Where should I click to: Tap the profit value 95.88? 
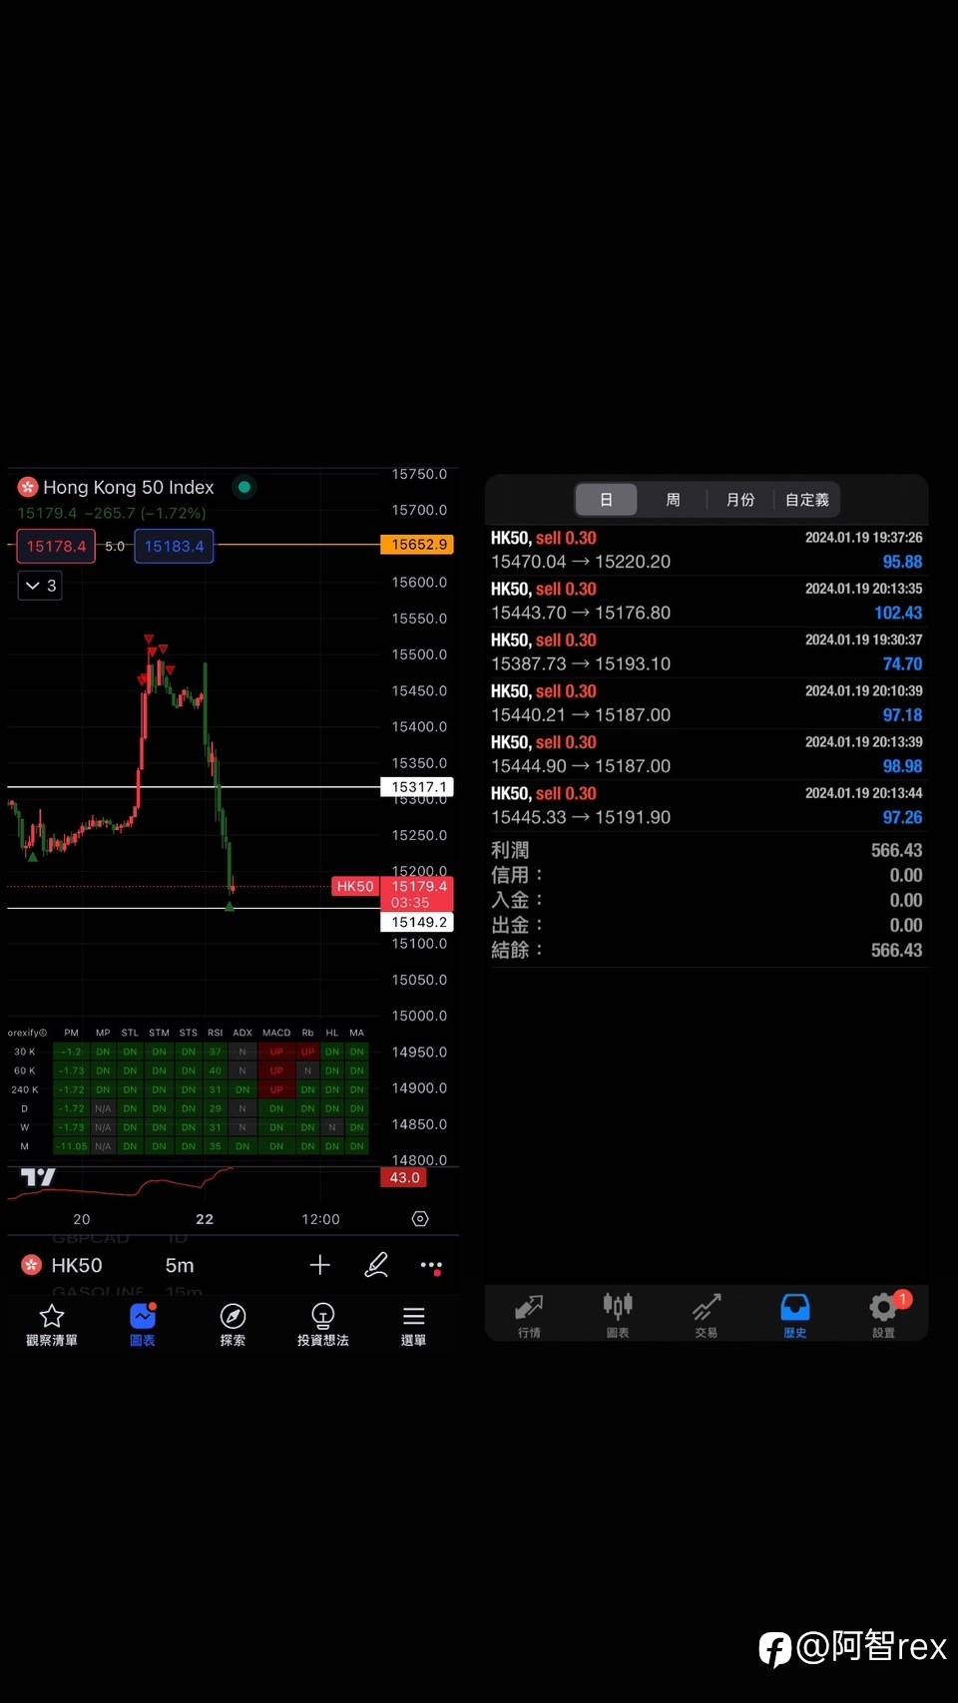coord(902,562)
